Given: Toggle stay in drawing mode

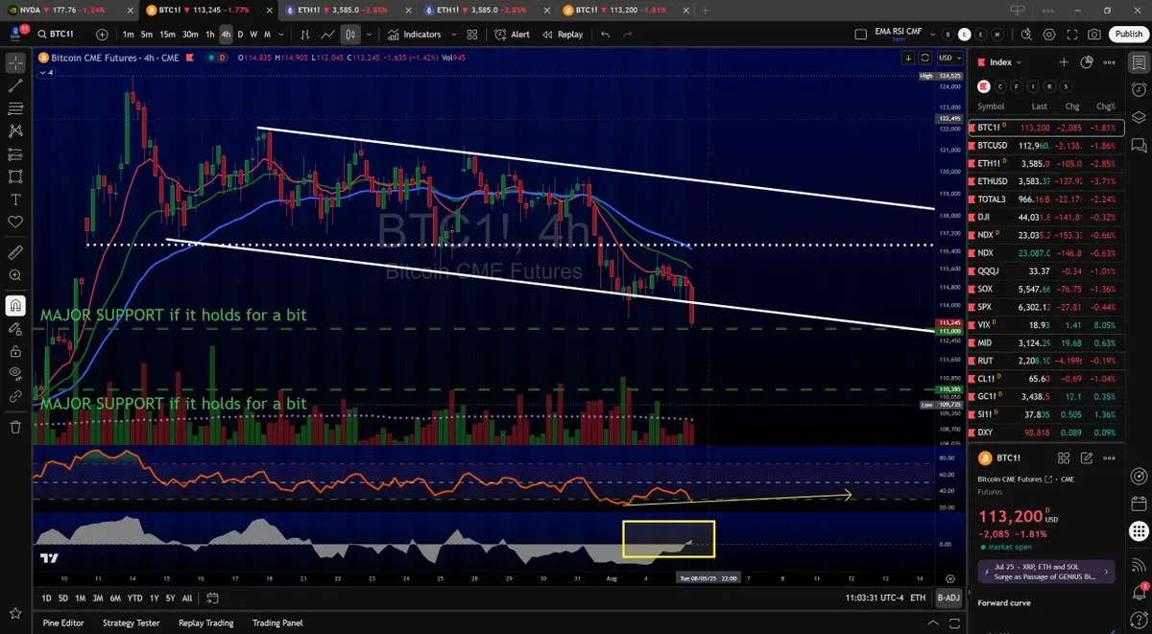Looking at the screenshot, I should pyautogui.click(x=15, y=328).
